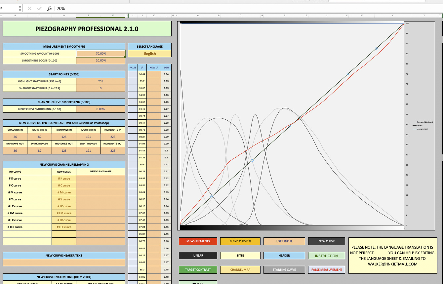This screenshot has width=443, height=284.
Task: Click the Contrast Adjustment chart legend entry
Action: coord(423,122)
